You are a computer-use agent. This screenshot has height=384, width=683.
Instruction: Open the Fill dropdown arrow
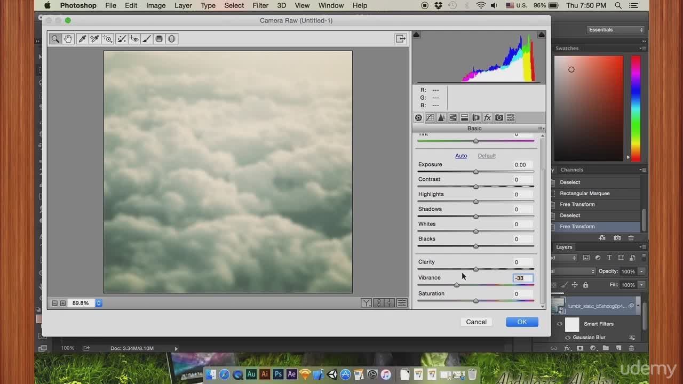coord(641,285)
